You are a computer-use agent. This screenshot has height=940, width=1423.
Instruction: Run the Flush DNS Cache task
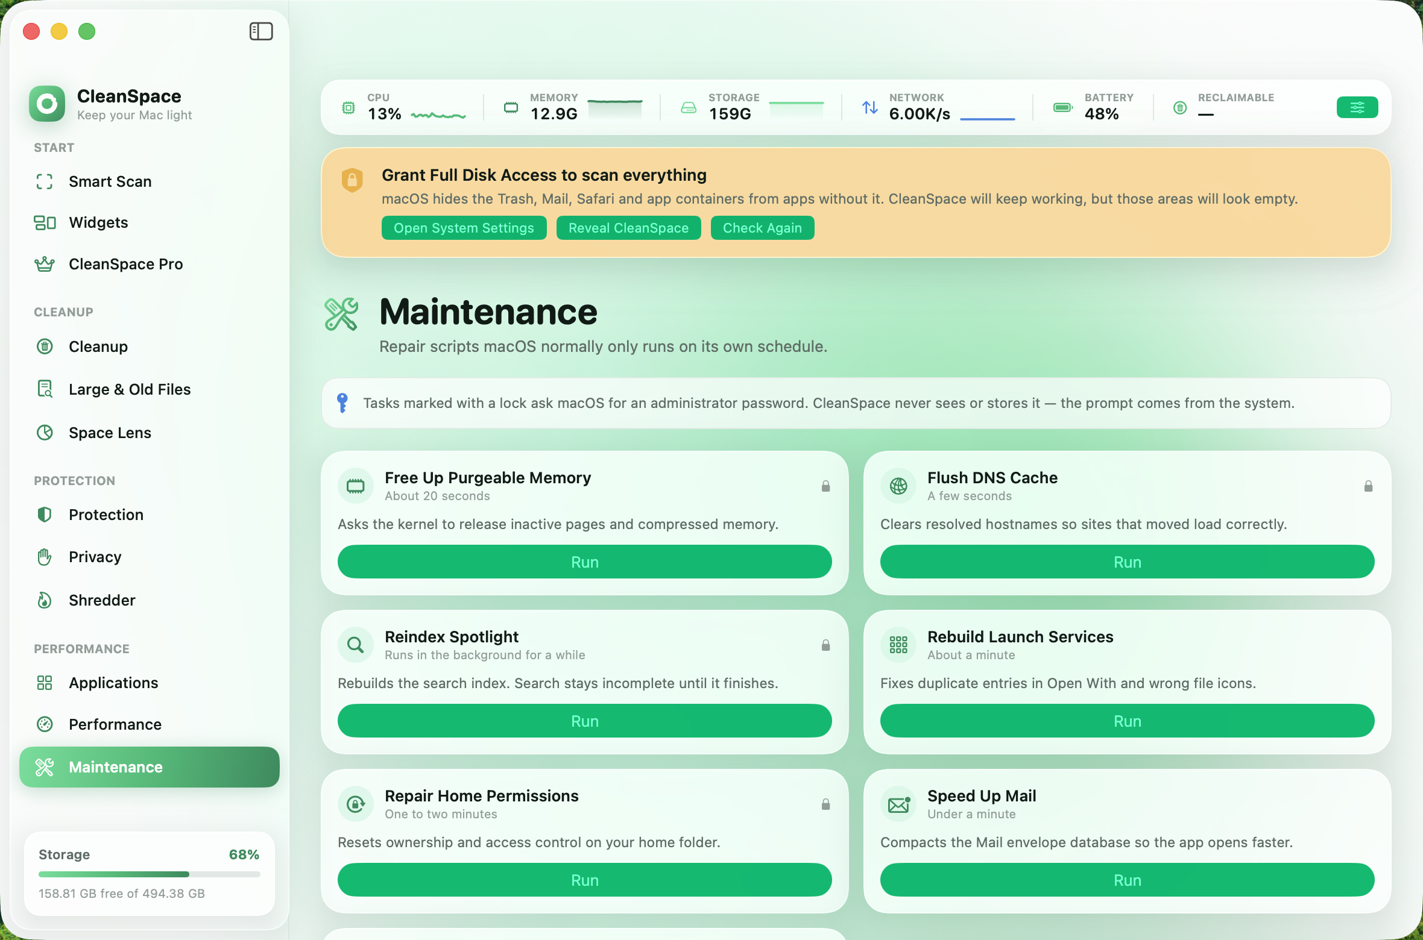coord(1128,562)
